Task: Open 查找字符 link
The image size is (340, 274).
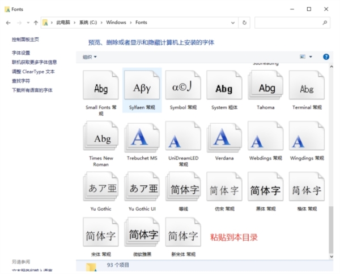Action: coord(21,81)
